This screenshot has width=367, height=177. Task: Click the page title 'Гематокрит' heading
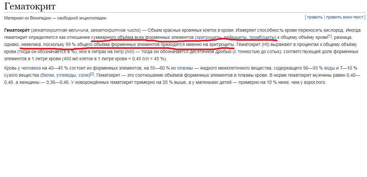(30, 6)
